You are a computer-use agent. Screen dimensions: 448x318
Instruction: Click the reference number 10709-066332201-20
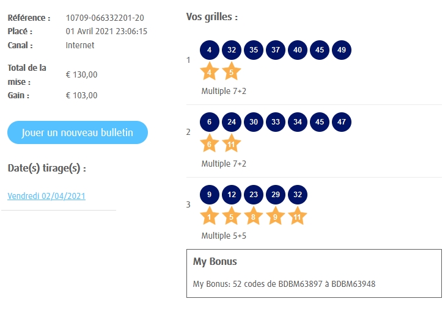tap(105, 18)
